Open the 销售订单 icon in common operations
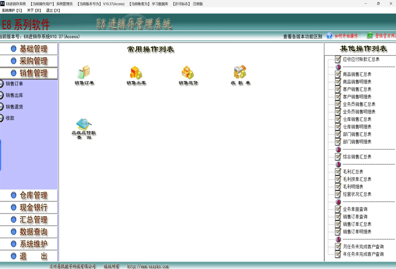 point(84,73)
